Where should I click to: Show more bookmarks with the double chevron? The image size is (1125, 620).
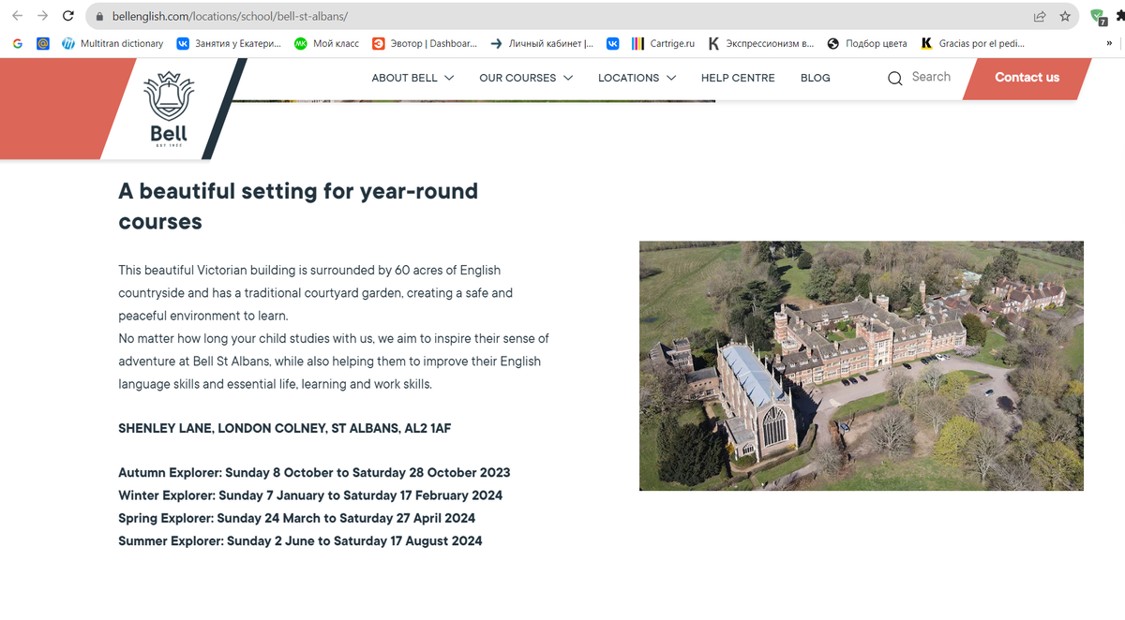pyautogui.click(x=1110, y=43)
